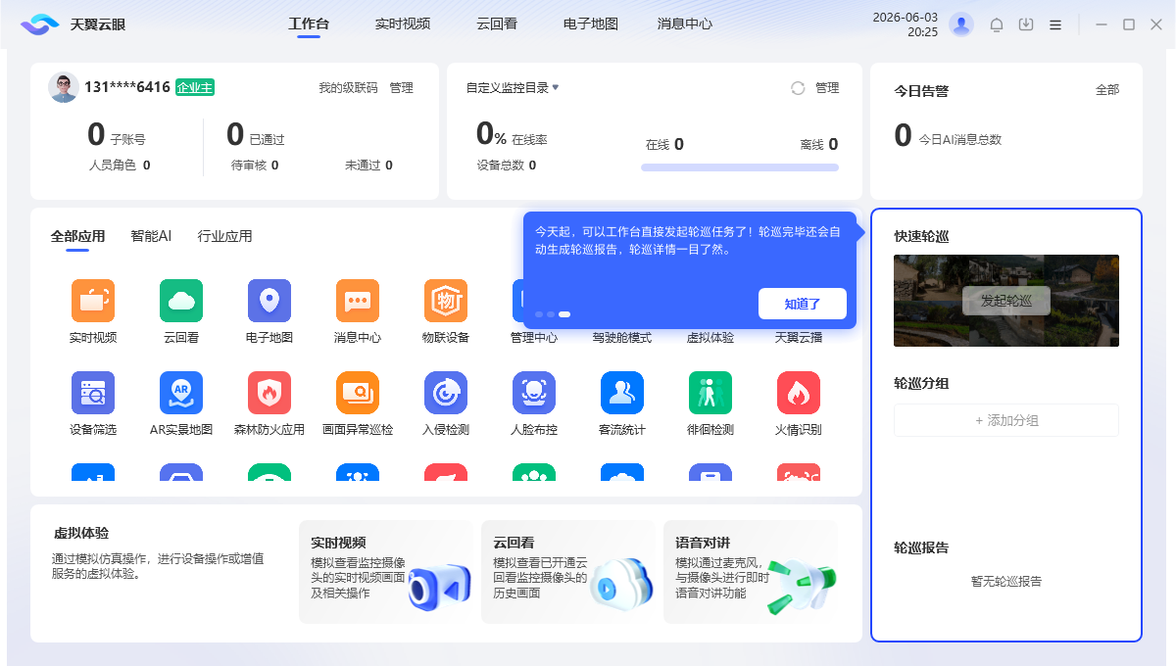Click the 发起轮巡 button
Image resolution: width=1176 pixels, height=666 pixels.
pyautogui.click(x=1006, y=301)
